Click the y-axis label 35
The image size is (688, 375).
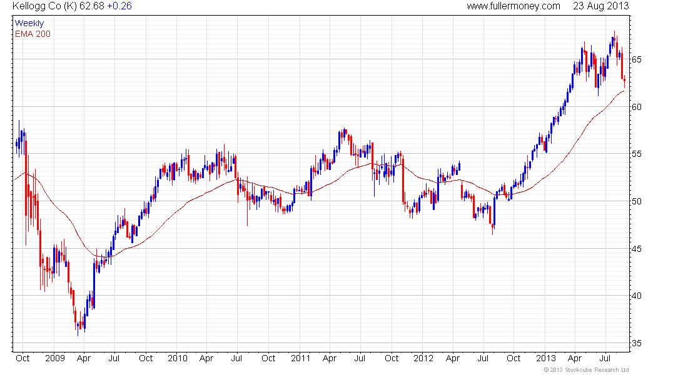[x=636, y=343]
